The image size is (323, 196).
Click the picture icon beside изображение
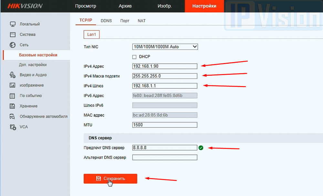click(13, 85)
